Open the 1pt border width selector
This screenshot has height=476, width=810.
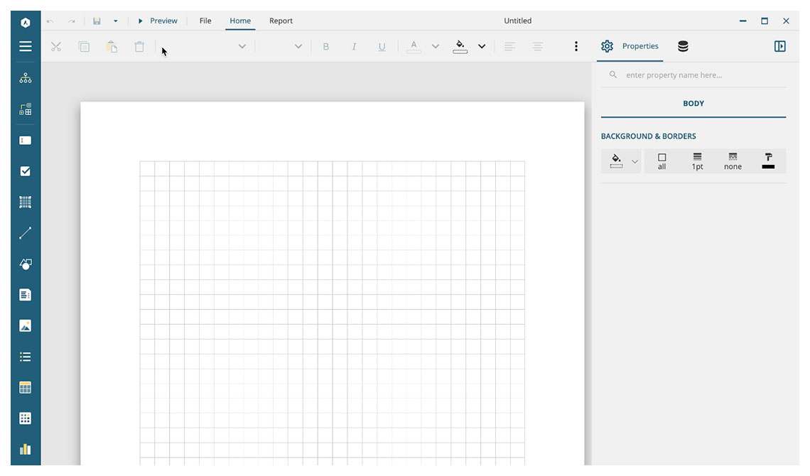pos(698,161)
